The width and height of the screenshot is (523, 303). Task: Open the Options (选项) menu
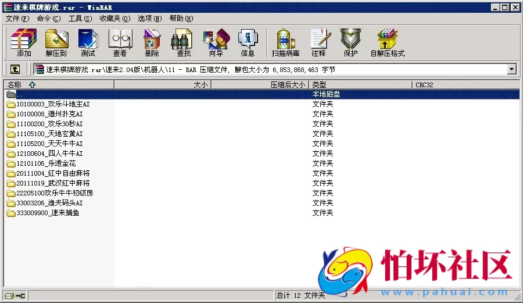[150, 19]
